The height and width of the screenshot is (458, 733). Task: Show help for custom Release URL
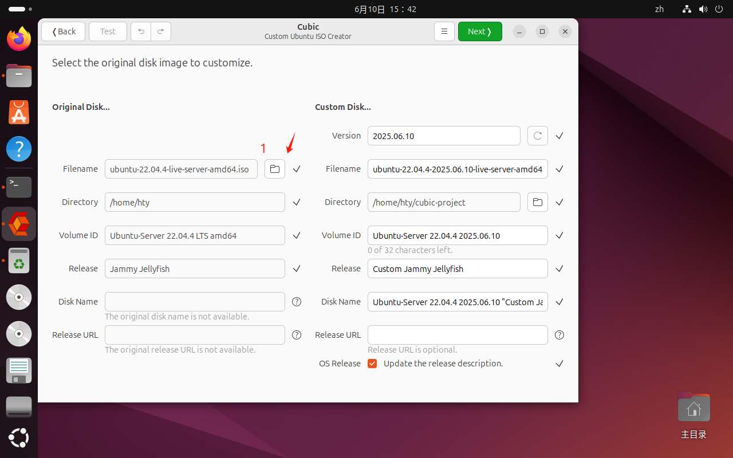559,335
